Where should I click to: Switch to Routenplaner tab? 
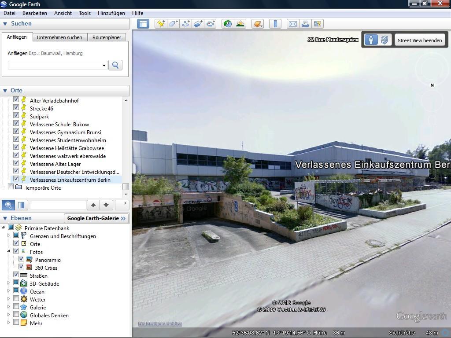tap(107, 37)
